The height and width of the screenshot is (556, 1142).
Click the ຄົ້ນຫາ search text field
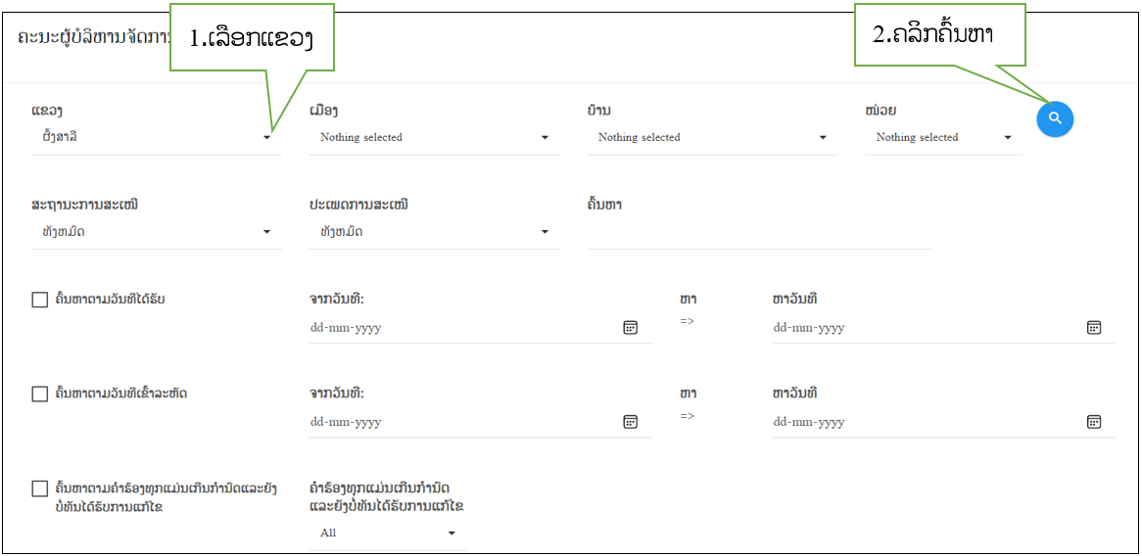tap(757, 233)
